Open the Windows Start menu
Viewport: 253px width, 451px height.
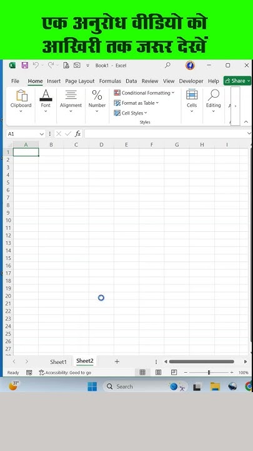point(92,386)
